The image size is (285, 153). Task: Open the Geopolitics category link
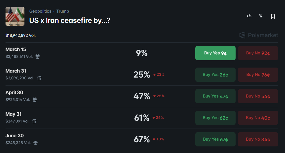40,11
